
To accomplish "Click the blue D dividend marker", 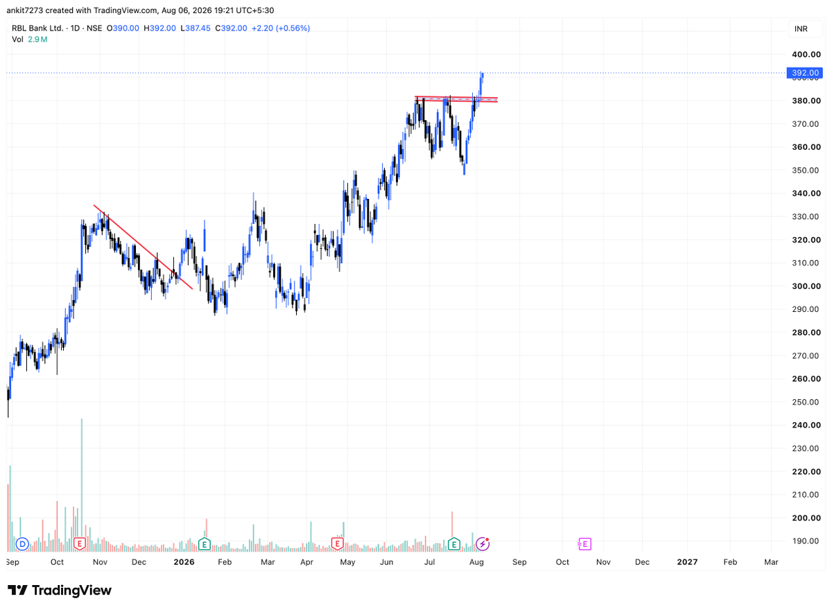I will 21,543.
